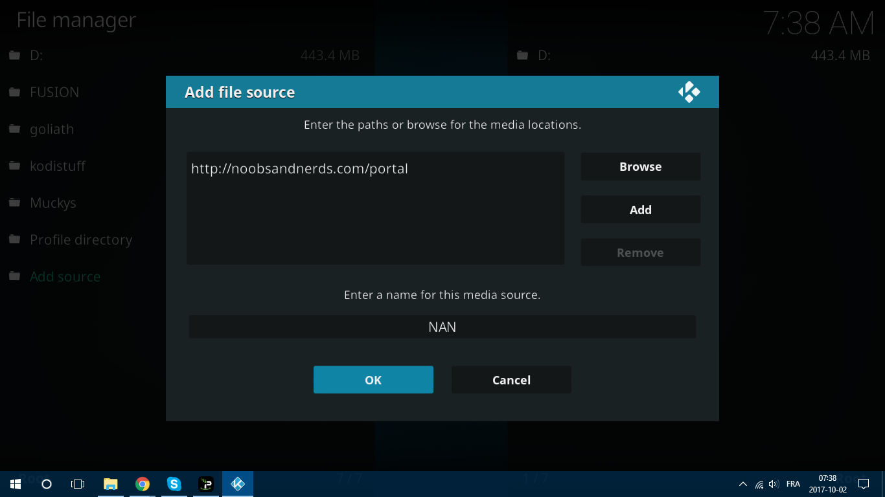The height and width of the screenshot is (497, 885).
Task: Open File Explorer from the taskbar
Action: pyautogui.click(x=111, y=484)
